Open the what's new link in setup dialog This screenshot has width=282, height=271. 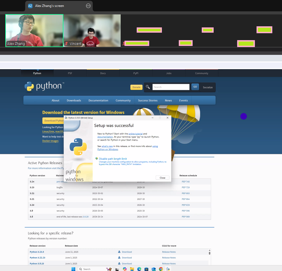107,146
